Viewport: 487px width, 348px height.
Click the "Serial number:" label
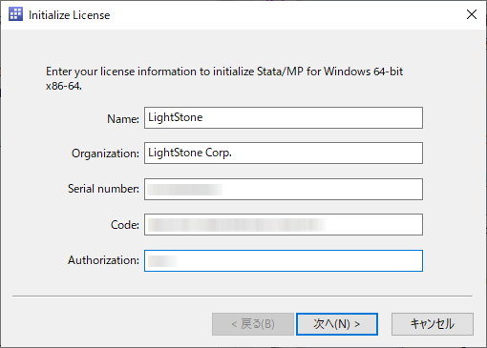(103, 189)
